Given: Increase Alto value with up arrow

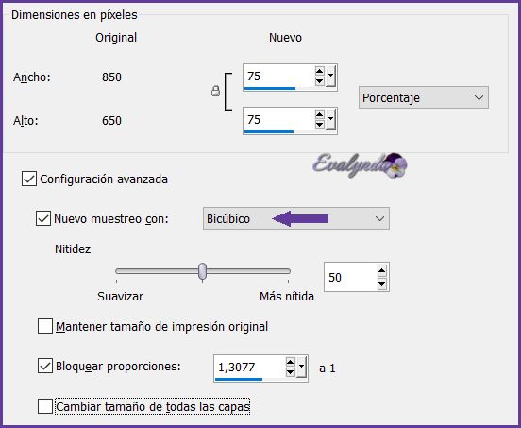Looking at the screenshot, I should pyautogui.click(x=319, y=114).
